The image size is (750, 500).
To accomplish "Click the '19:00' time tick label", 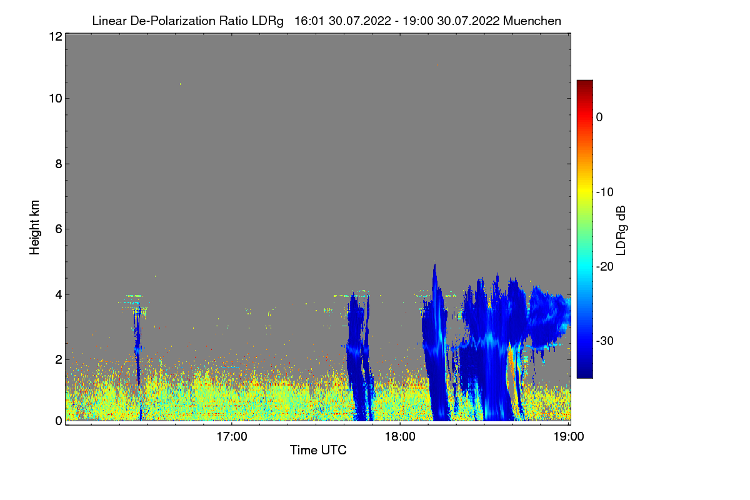I will (x=568, y=436).
